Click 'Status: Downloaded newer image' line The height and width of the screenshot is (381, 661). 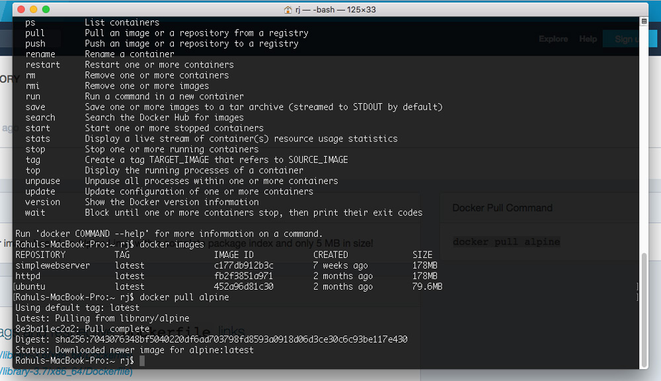pos(134,350)
